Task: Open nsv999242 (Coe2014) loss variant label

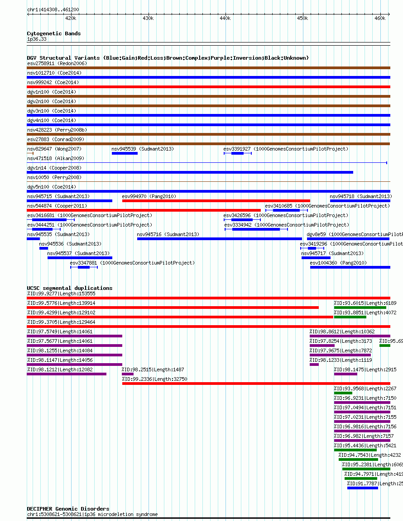Action: point(53,82)
